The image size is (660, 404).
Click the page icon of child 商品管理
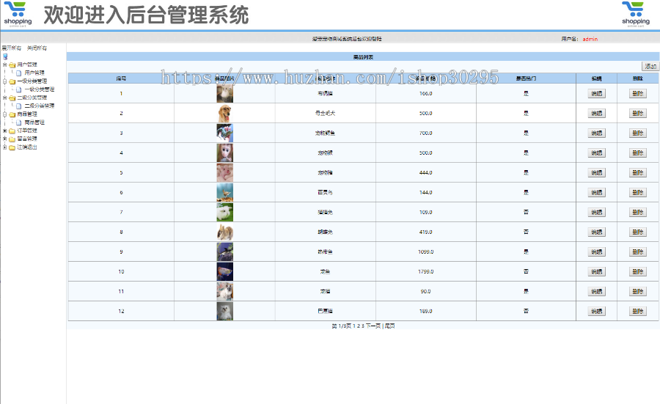pyautogui.click(x=18, y=122)
